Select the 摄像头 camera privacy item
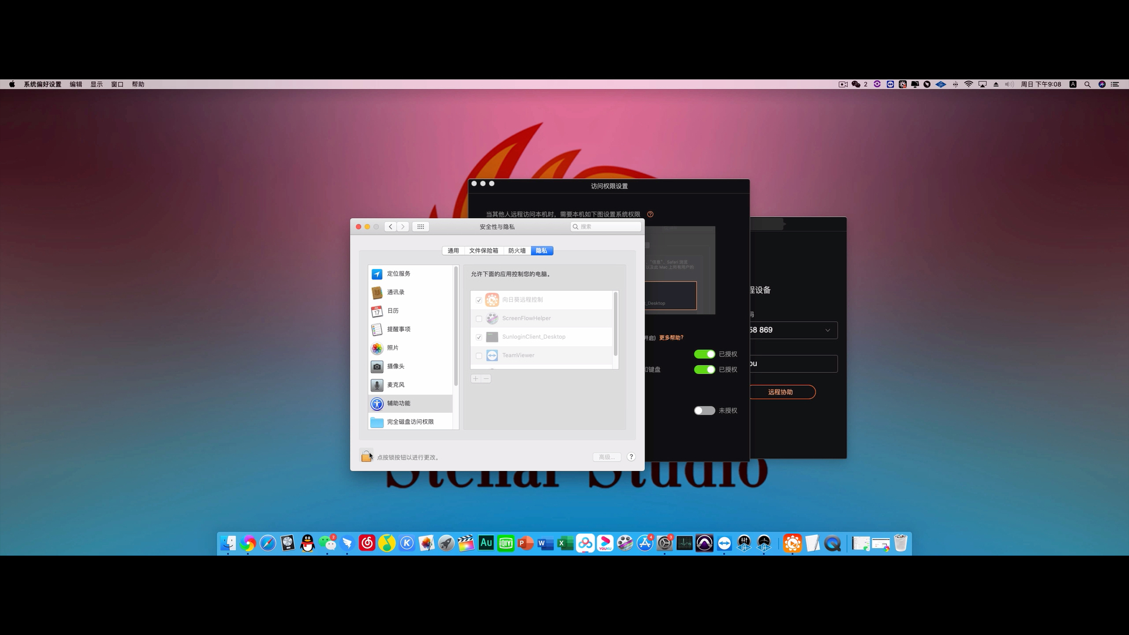 [395, 366]
